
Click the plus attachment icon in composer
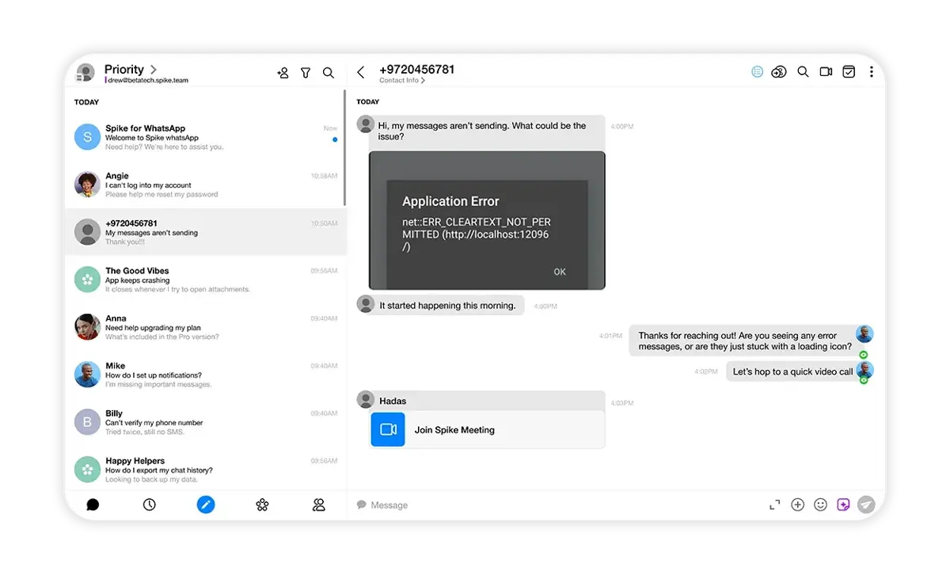point(798,505)
